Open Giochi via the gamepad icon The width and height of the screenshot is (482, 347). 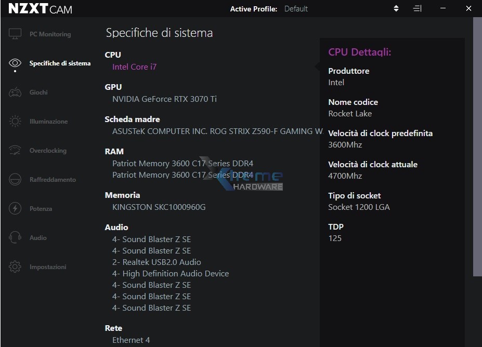pyautogui.click(x=15, y=92)
